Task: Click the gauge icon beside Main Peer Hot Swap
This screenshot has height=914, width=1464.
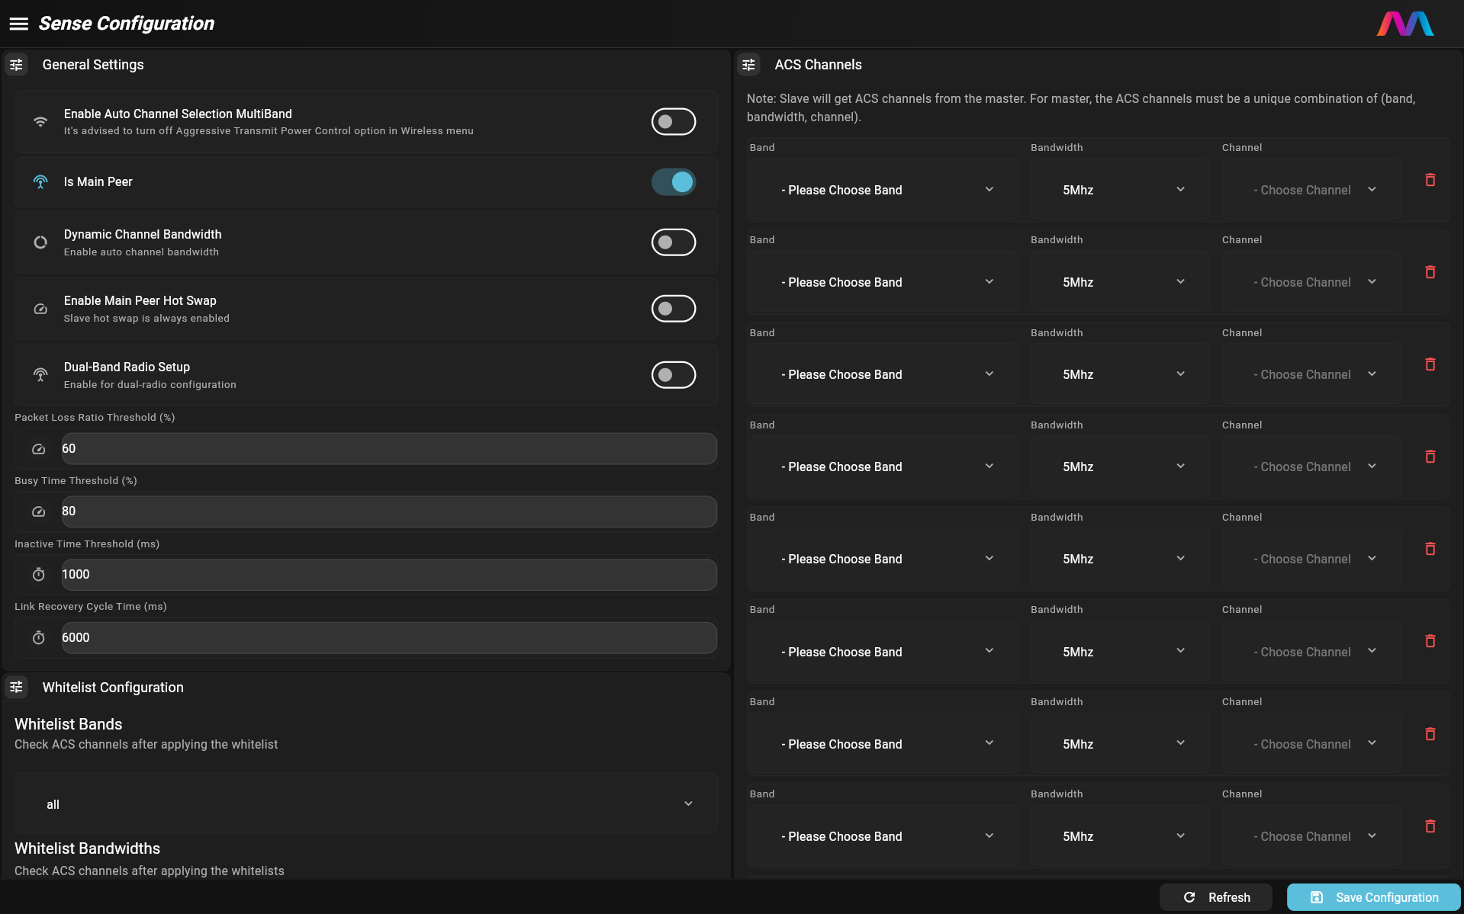Action: [x=40, y=309]
